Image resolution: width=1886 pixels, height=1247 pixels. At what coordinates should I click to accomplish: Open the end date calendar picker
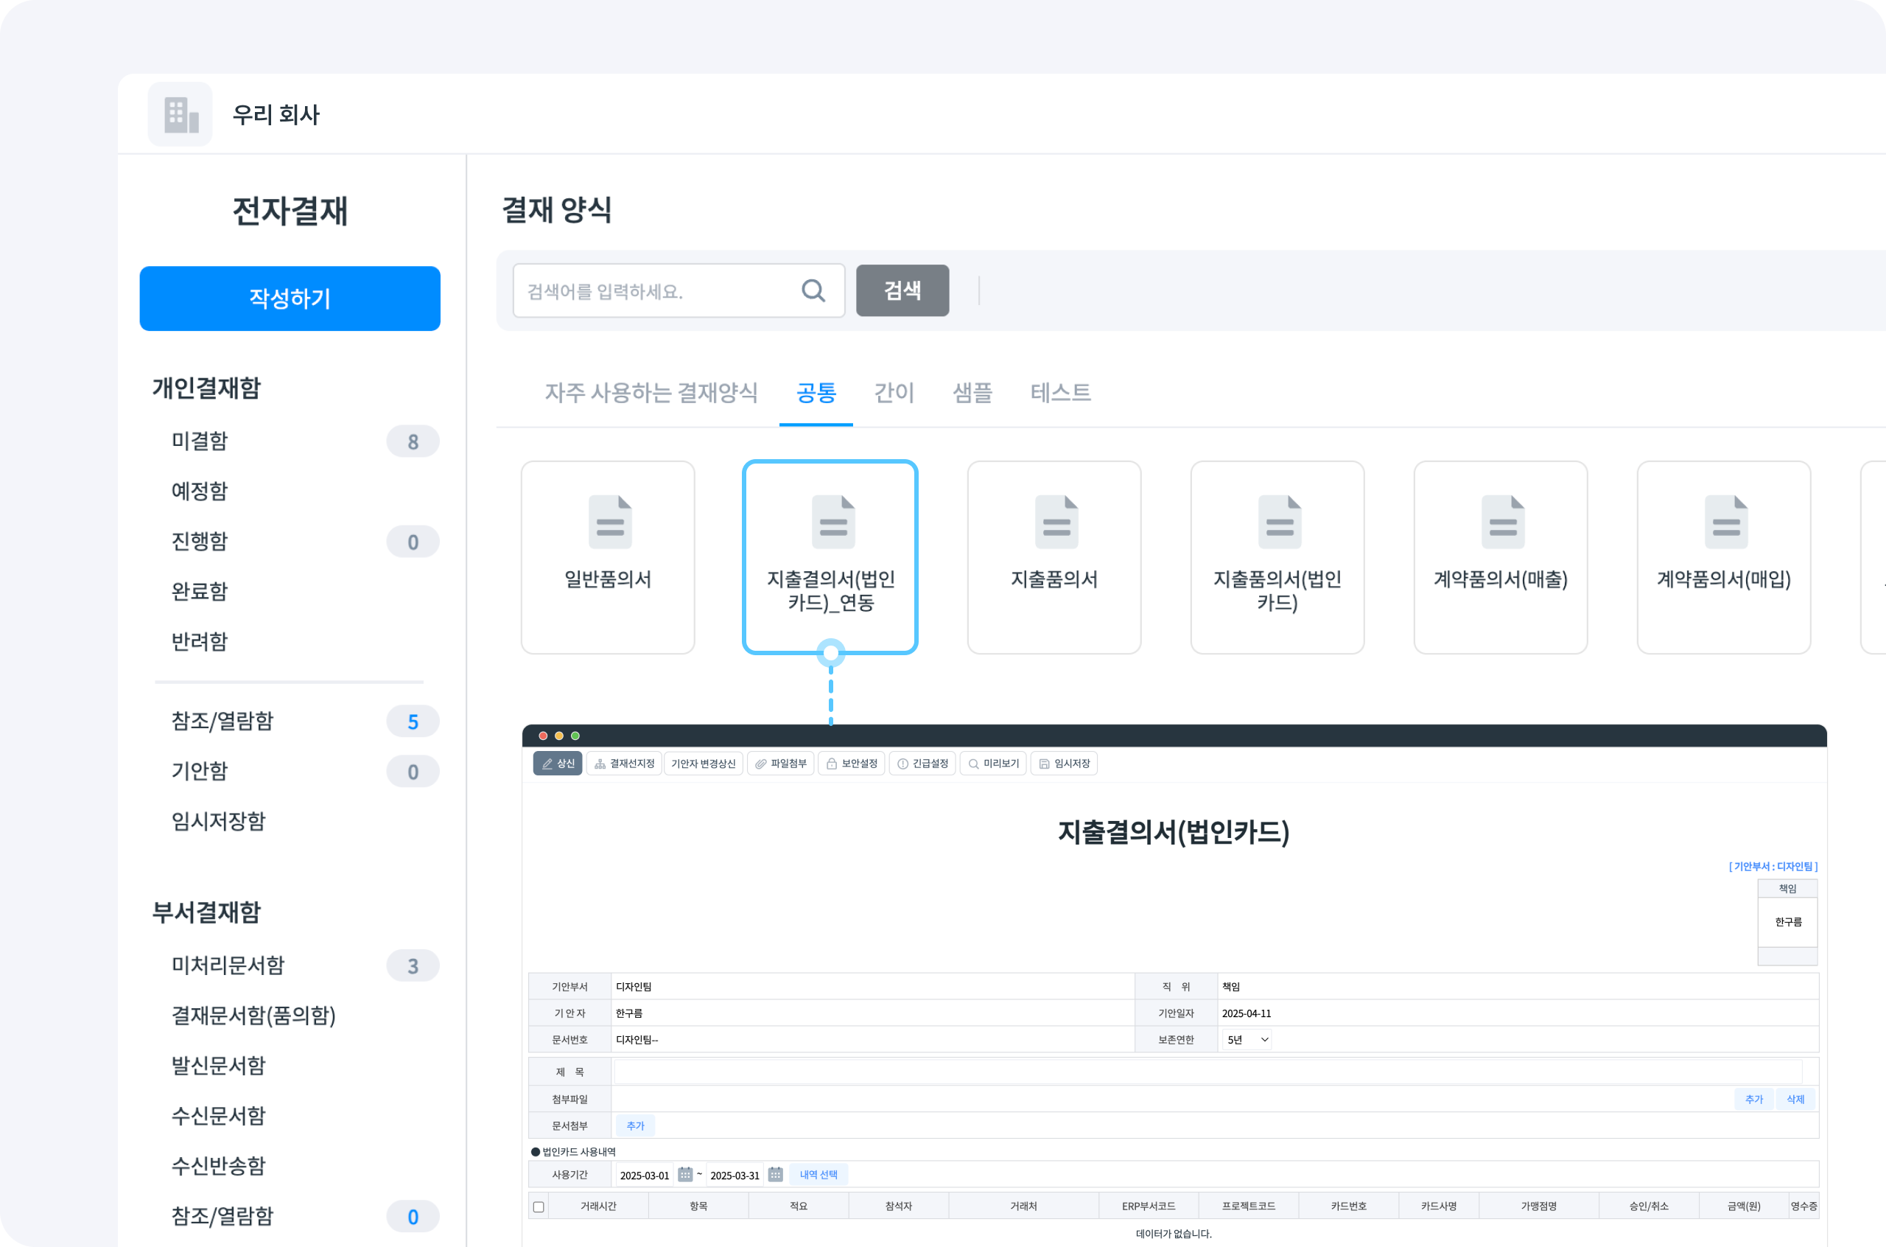click(776, 1175)
